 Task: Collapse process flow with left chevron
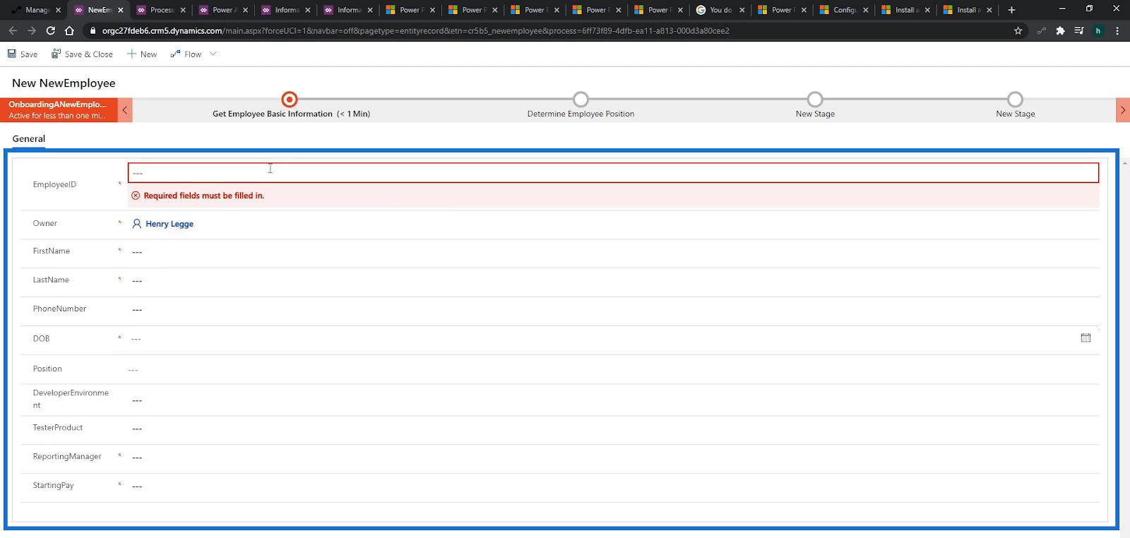(x=125, y=110)
